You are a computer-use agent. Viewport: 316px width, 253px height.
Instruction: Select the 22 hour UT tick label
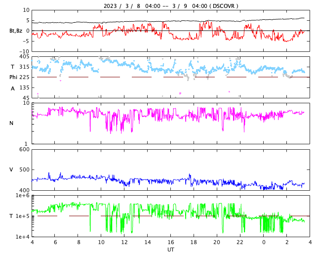point(240,242)
